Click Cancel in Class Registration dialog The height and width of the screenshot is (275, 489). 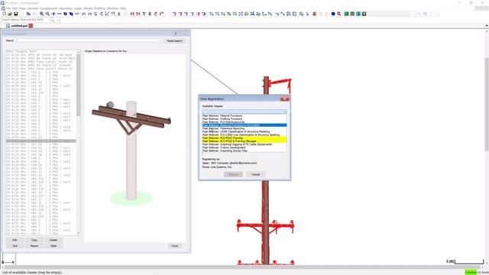click(x=255, y=174)
